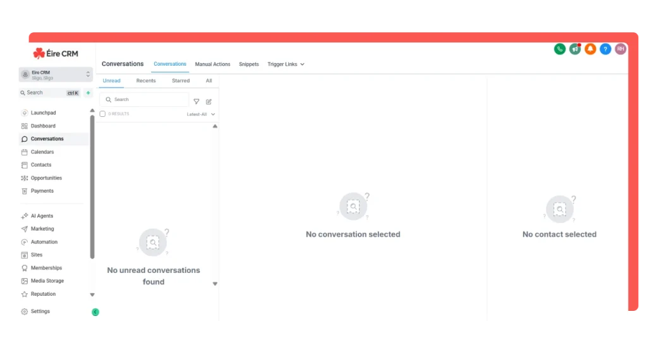
Task: Collapse sidebar with green arrow button
Action: coord(95,312)
